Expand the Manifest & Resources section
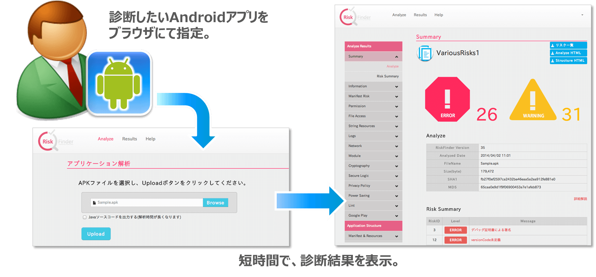The height and width of the screenshot is (277, 596). point(373,236)
